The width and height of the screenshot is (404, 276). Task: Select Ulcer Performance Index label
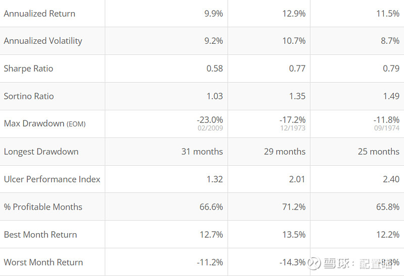[52, 179]
